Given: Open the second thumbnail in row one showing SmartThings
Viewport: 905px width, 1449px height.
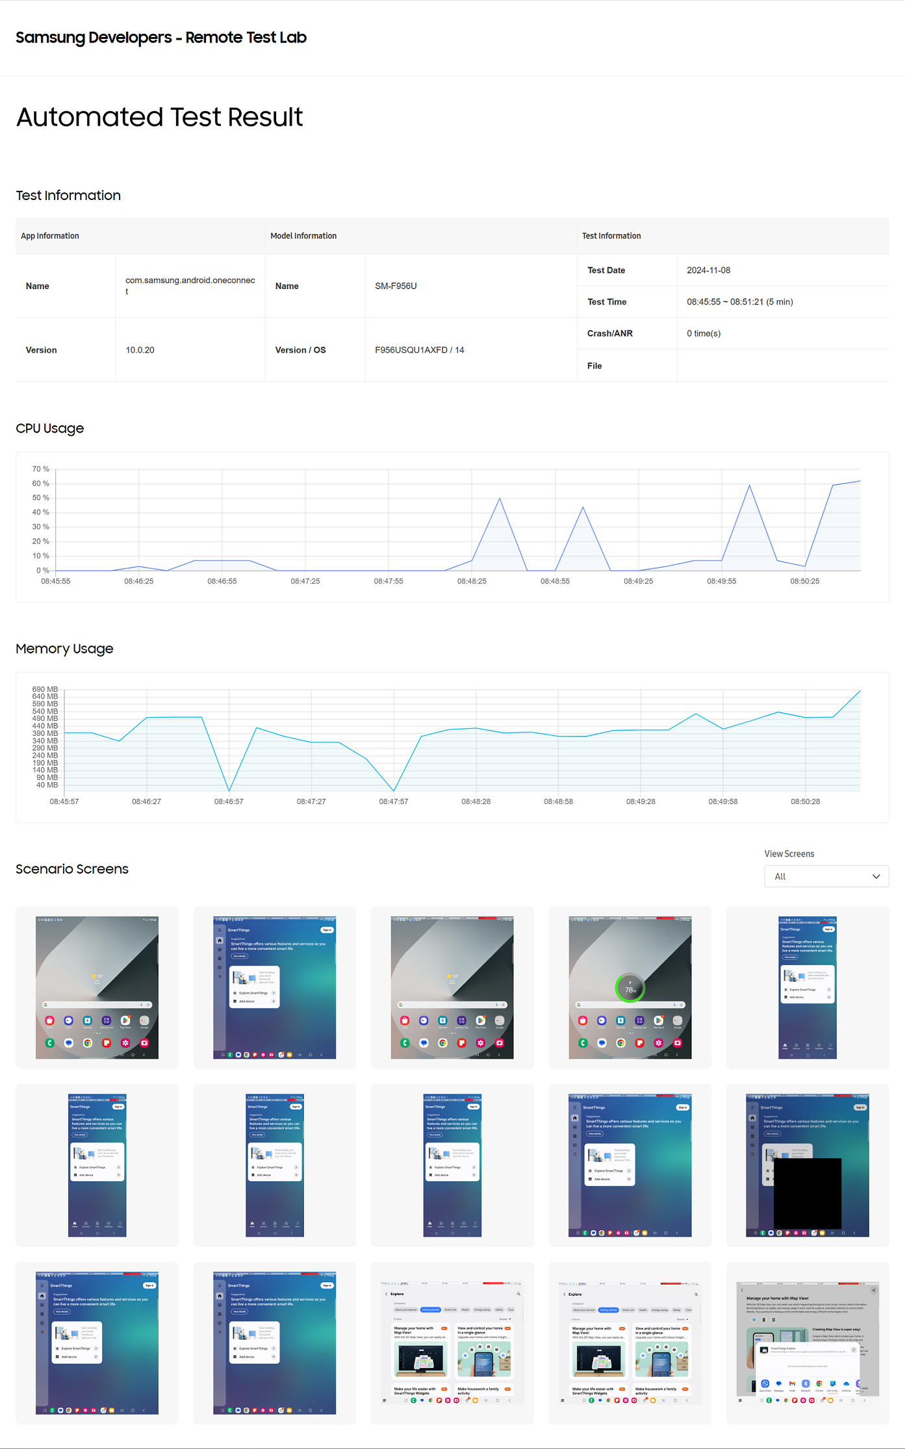Looking at the screenshot, I should click(274, 987).
